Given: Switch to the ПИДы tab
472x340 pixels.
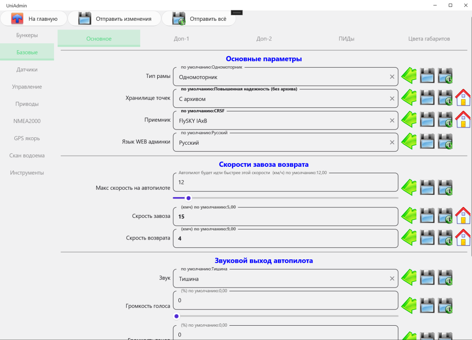Looking at the screenshot, I should coord(346,39).
